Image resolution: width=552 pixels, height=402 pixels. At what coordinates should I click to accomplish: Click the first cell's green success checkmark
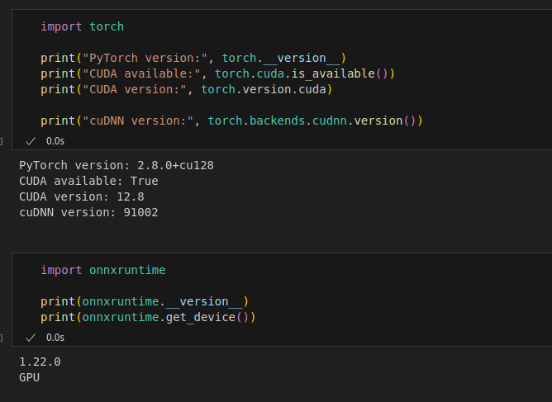tap(31, 141)
